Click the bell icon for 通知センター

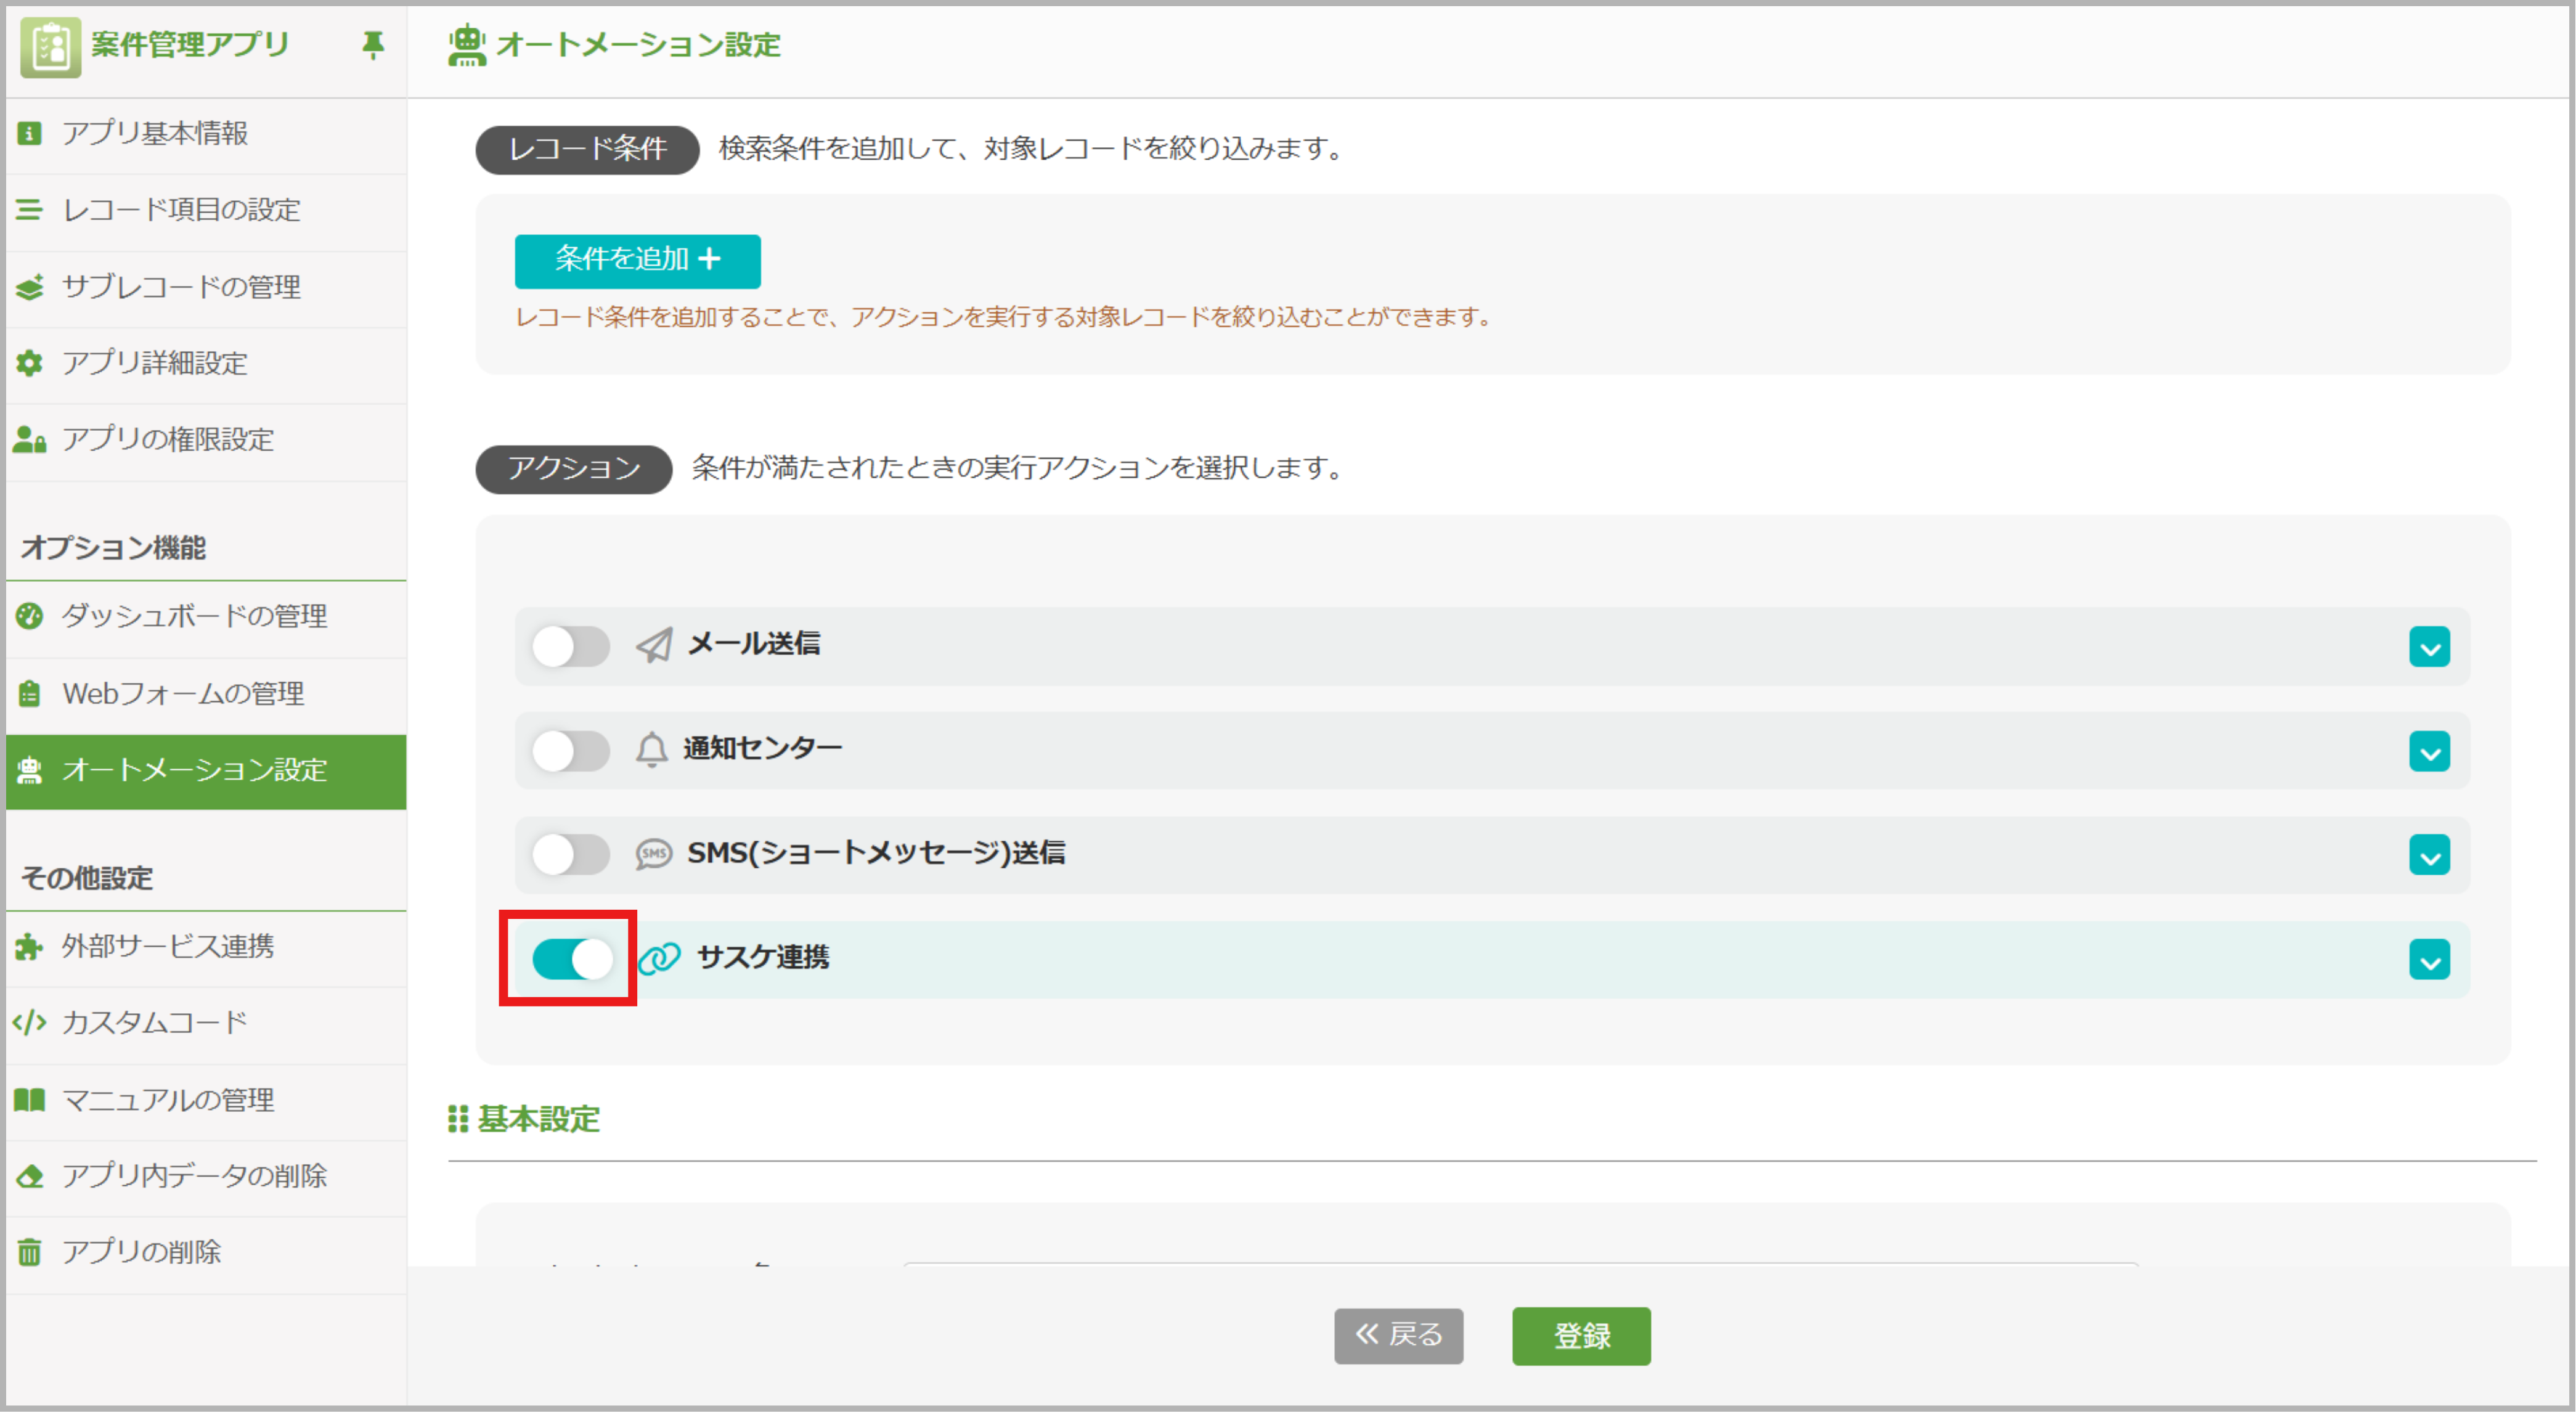651,749
